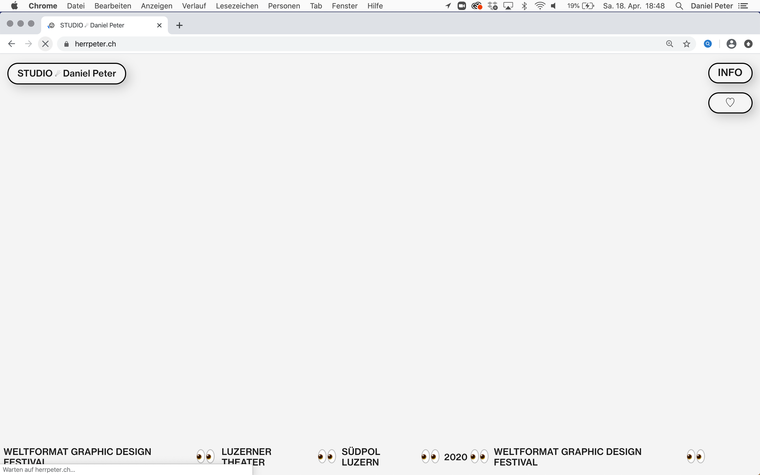Click the STUDIO Daniel Peter logo button
Viewport: 760px width, 475px height.
pos(66,74)
